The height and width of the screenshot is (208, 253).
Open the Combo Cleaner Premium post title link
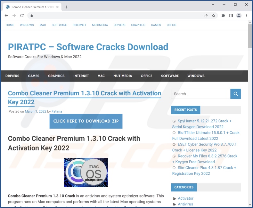click(x=85, y=98)
